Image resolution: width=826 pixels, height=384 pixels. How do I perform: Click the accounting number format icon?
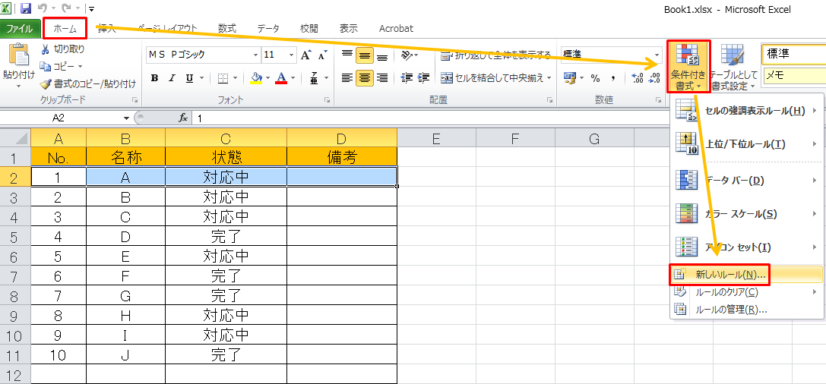(x=570, y=78)
